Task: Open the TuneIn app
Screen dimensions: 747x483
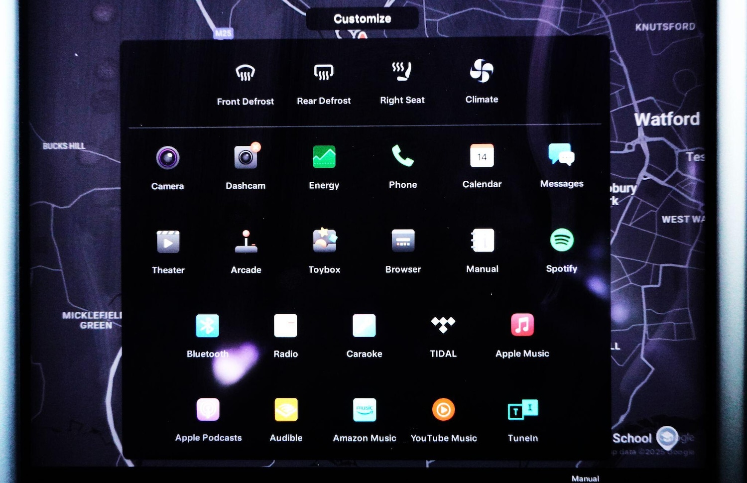Action: pyautogui.click(x=523, y=410)
